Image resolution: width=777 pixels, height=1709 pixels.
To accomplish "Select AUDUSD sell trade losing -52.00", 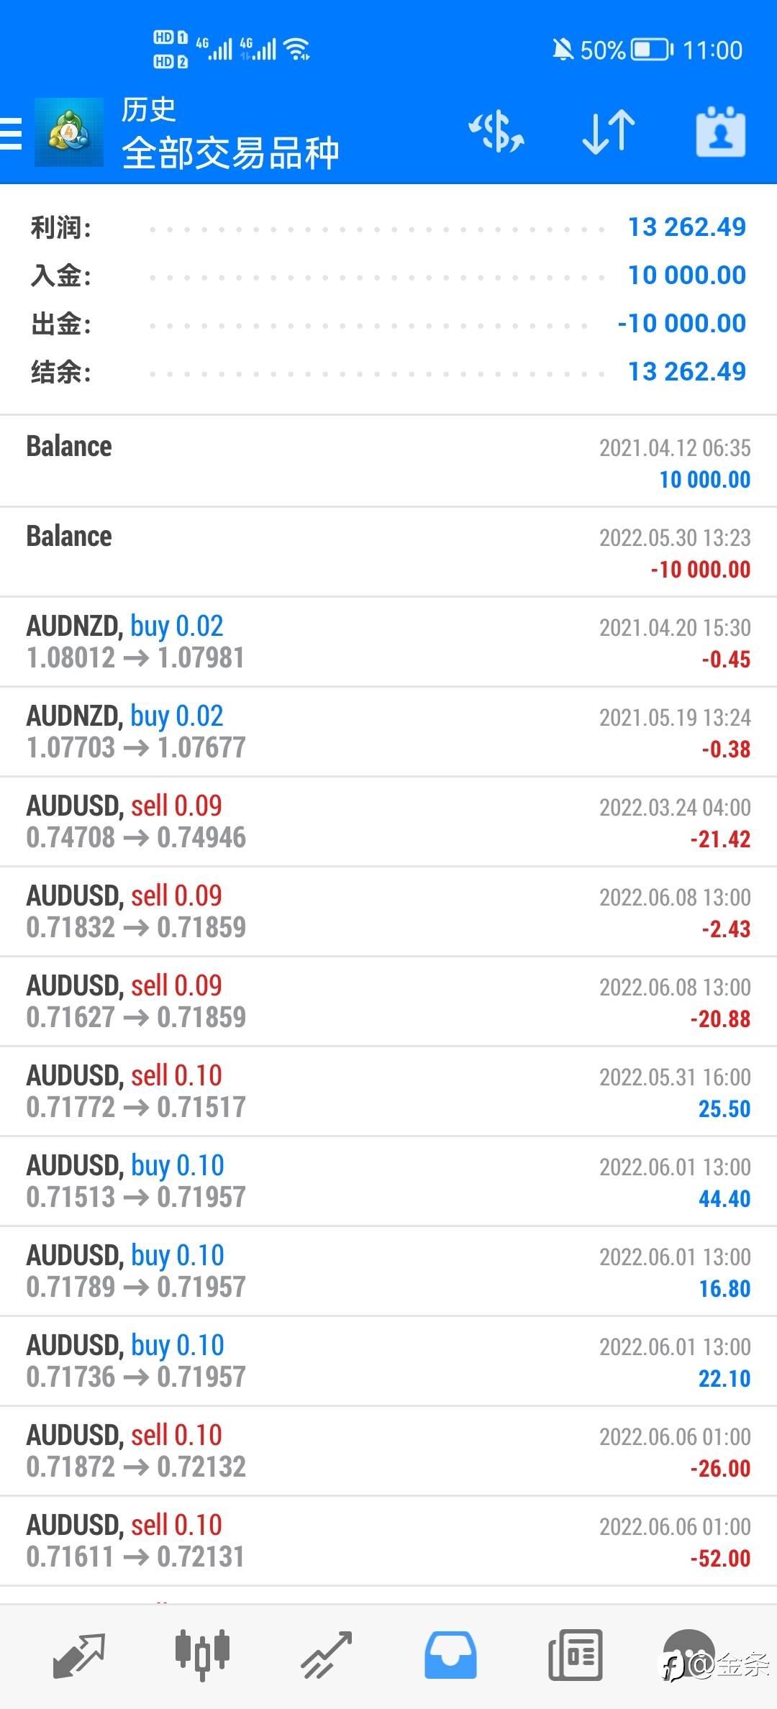I will click(388, 1541).
